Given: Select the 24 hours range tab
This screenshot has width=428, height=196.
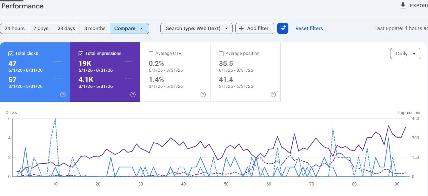Looking at the screenshot, I should [15, 28].
